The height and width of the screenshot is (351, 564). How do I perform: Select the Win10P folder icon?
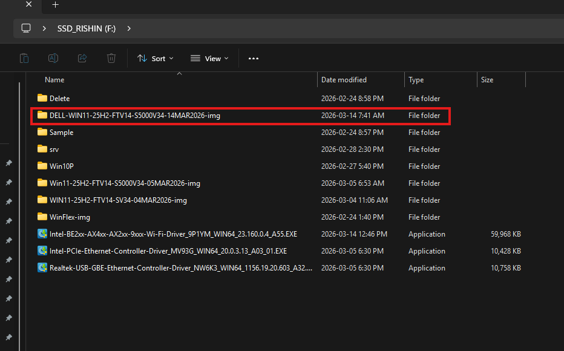[x=42, y=165]
